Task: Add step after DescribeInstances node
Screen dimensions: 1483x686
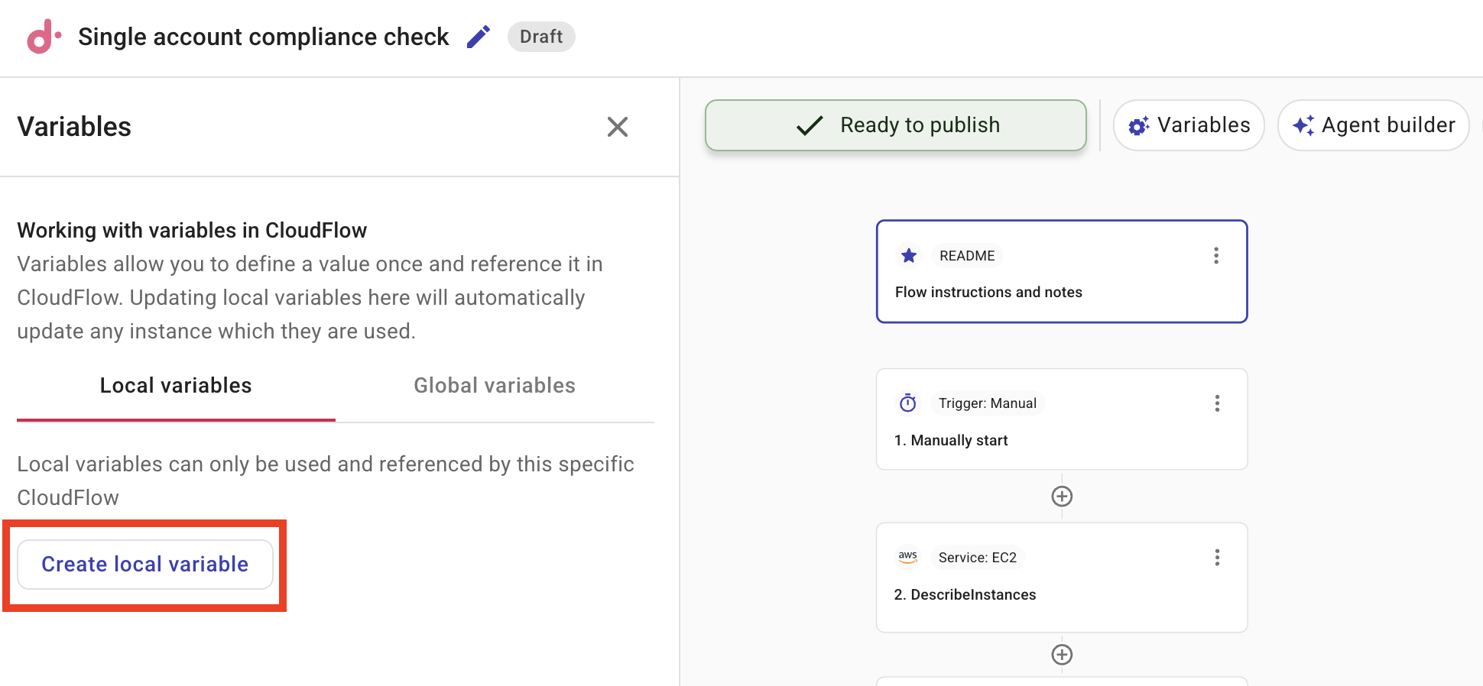Action: pos(1062,655)
